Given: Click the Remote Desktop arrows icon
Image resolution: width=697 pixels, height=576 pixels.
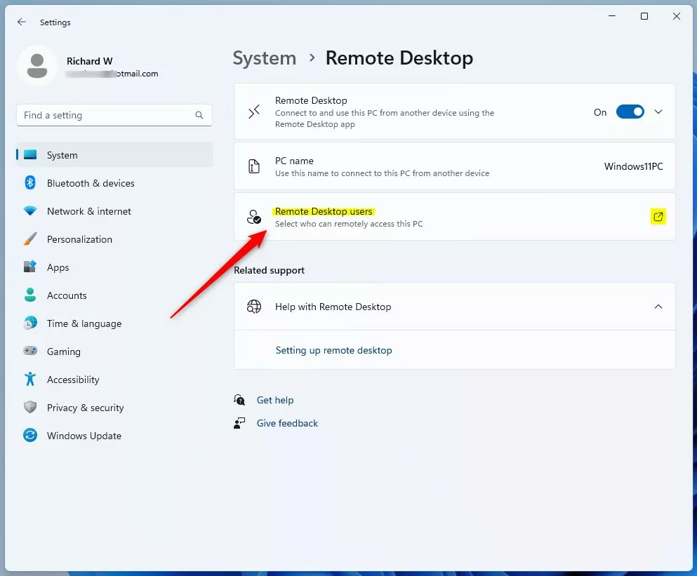Looking at the screenshot, I should pyautogui.click(x=254, y=112).
